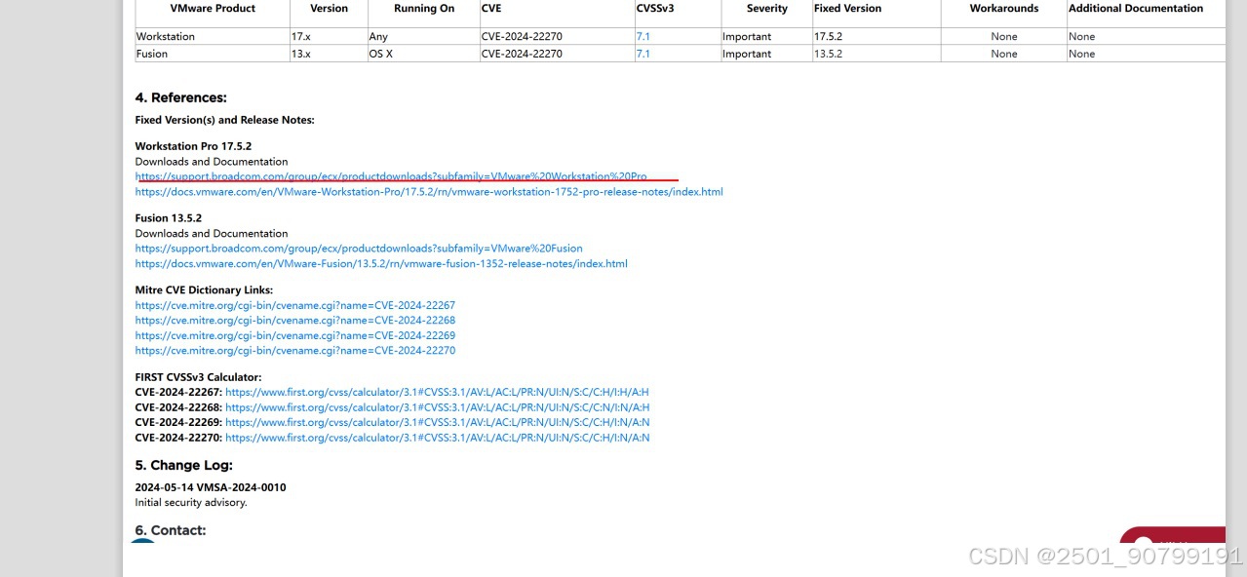Image resolution: width=1247 pixels, height=577 pixels.
Task: Click the 'VMware Product' column header
Action: [213, 9]
